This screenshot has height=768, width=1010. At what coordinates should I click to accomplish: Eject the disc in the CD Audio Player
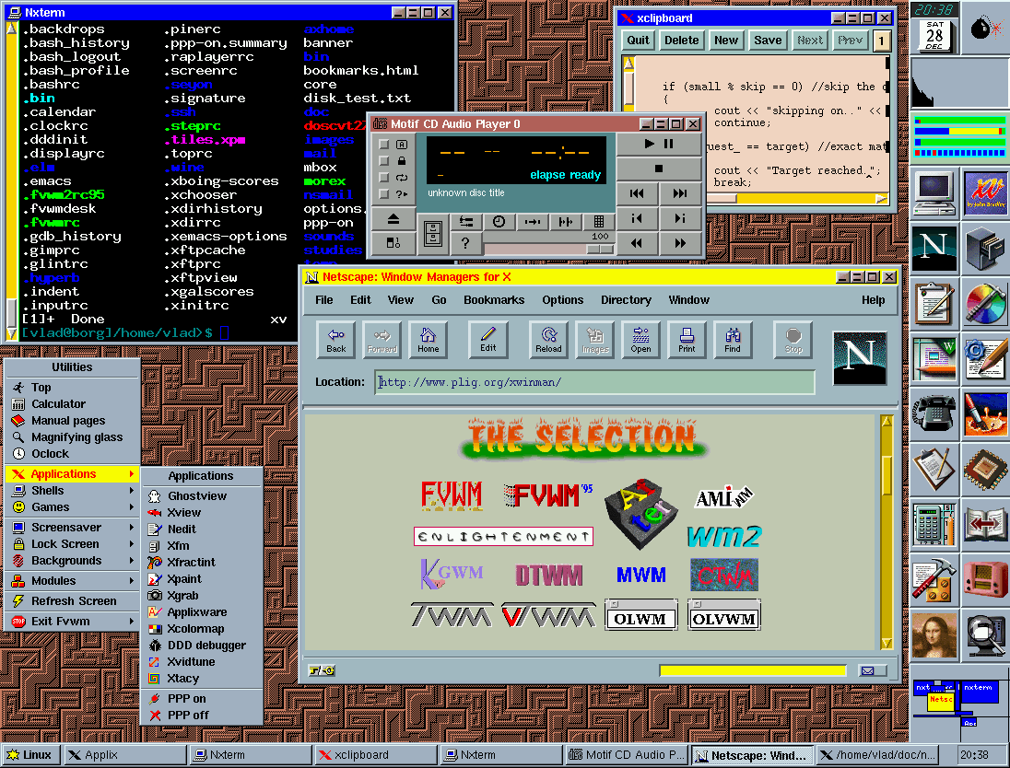tap(393, 220)
